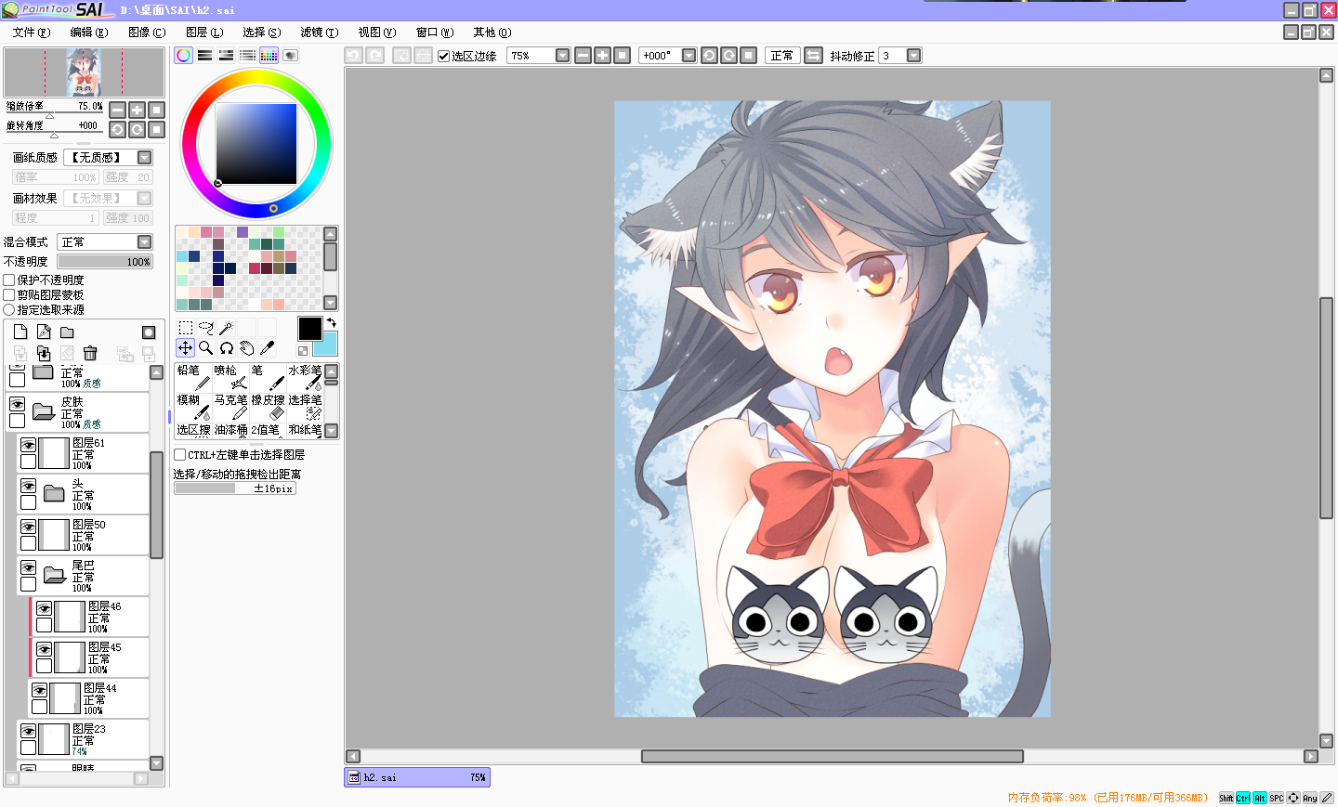Open the 文件 (F) menu
The image size is (1338, 807).
tap(32, 32)
